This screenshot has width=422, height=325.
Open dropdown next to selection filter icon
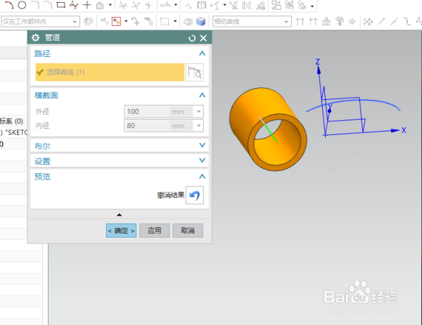tap(126, 22)
